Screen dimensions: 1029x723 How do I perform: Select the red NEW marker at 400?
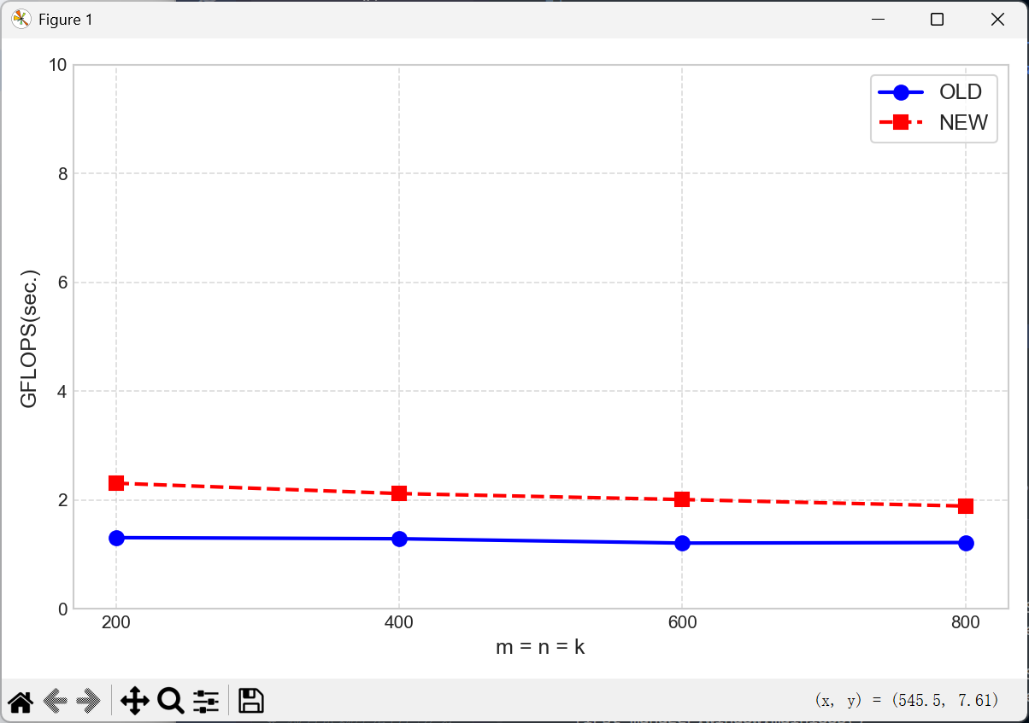399,493
